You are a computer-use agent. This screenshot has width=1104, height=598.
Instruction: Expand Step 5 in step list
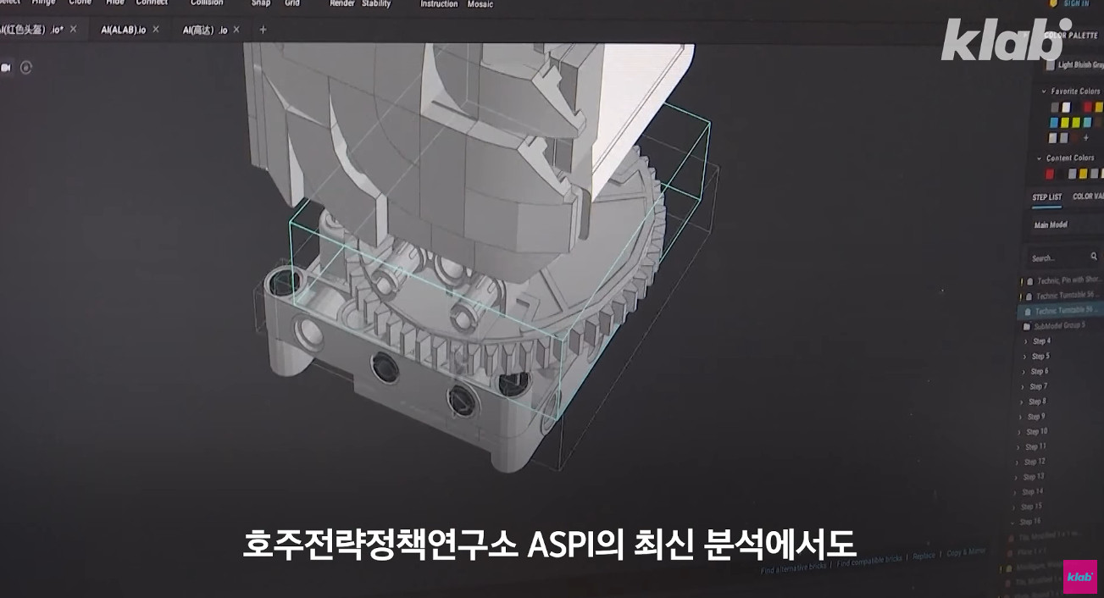(x=1025, y=357)
